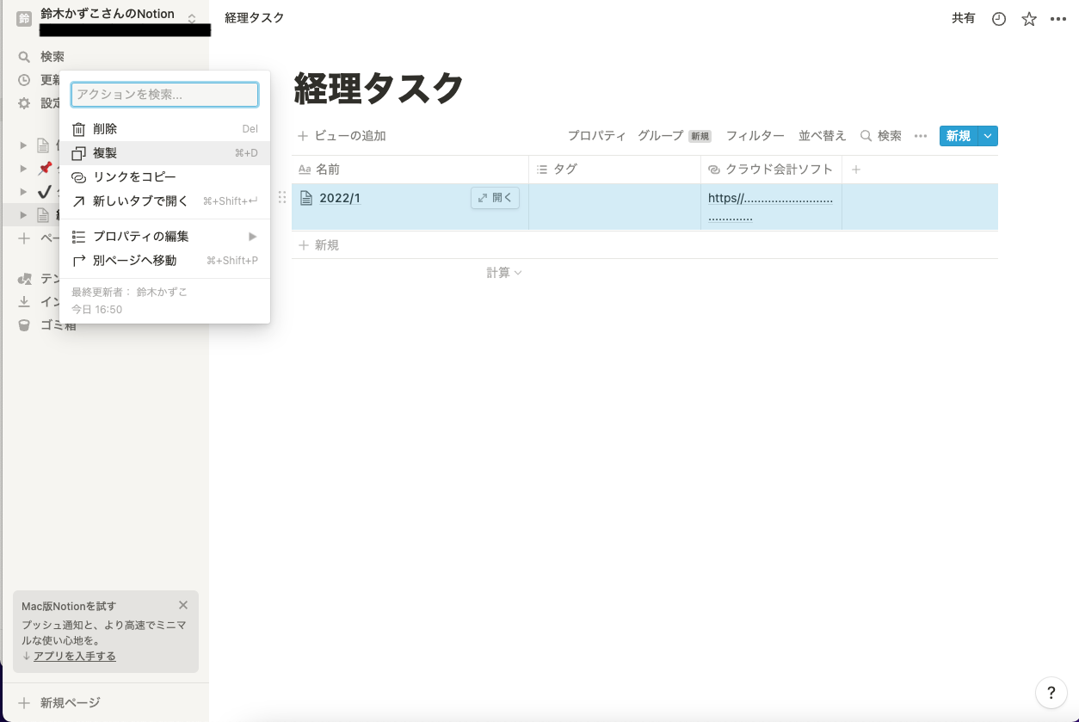Image resolution: width=1079 pixels, height=722 pixels.
Task: Click the checkmark page icon in the sidebar
Action: pos(45,191)
